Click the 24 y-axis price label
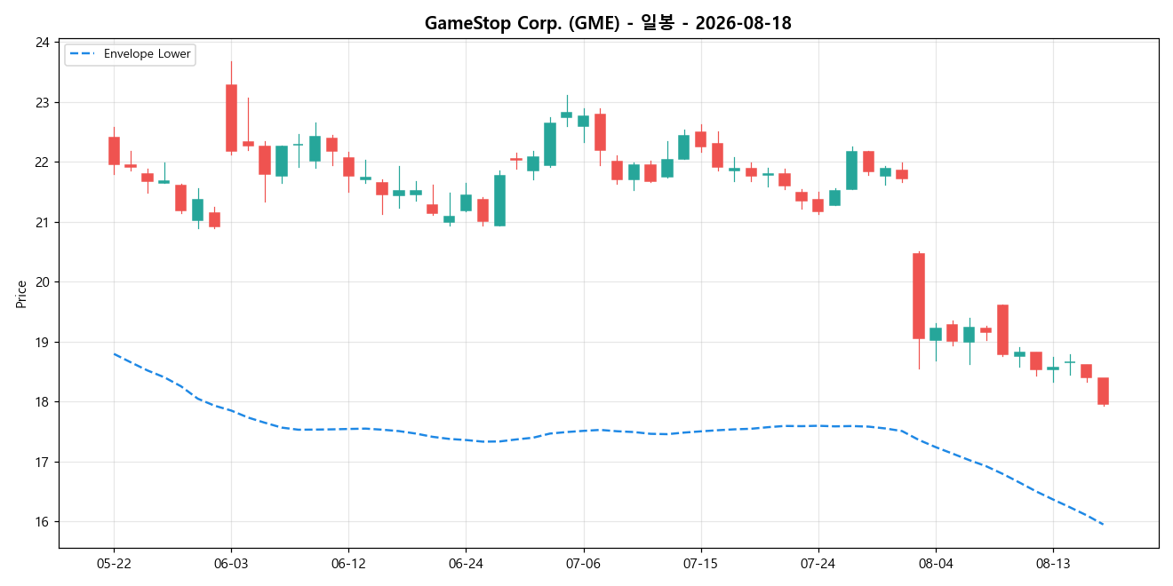The width and height of the screenshot is (1173, 586). [43, 43]
